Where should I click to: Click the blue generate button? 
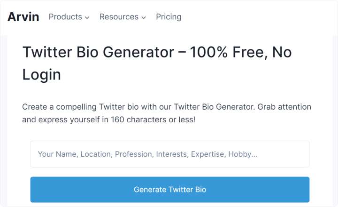tap(169, 190)
